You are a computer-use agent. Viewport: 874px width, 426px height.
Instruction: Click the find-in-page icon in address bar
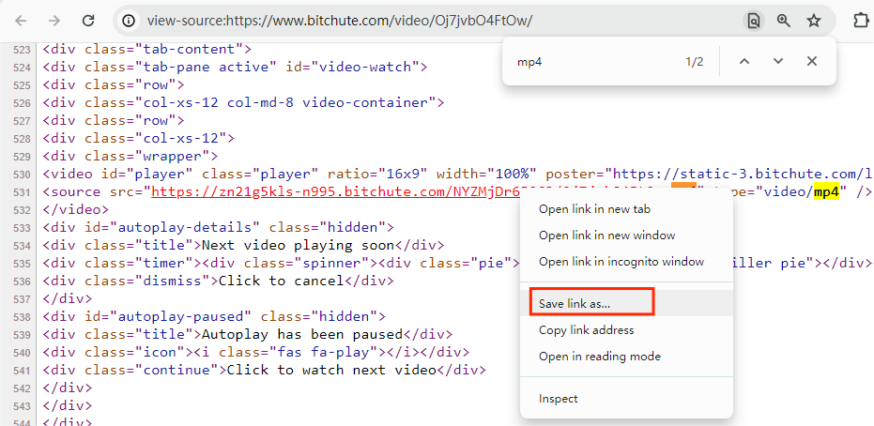pos(752,20)
